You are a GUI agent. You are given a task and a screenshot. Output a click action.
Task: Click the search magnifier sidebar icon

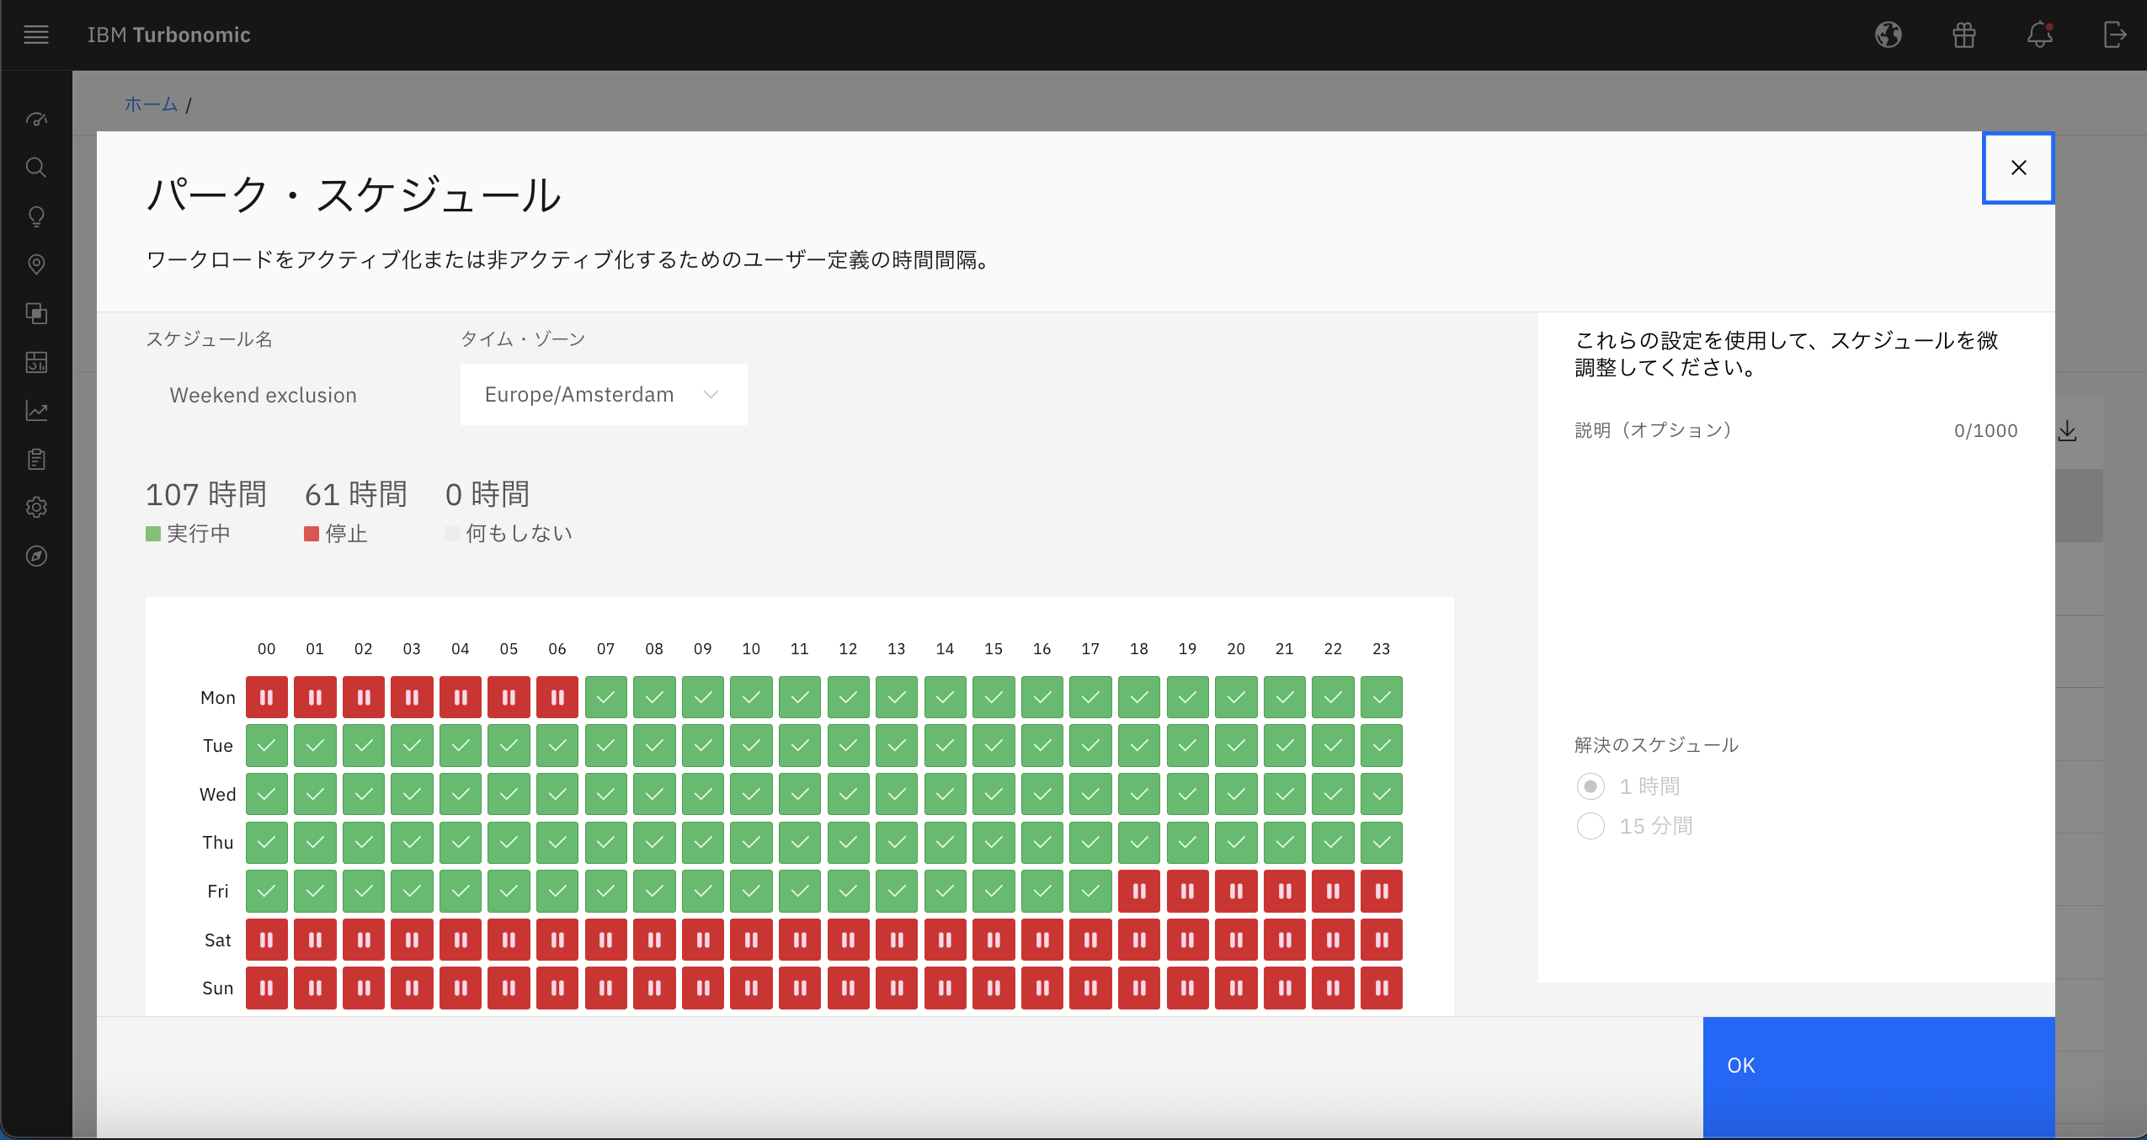pos(35,167)
